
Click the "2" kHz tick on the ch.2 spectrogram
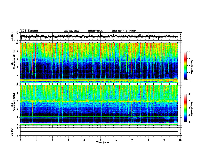(18, 117)
